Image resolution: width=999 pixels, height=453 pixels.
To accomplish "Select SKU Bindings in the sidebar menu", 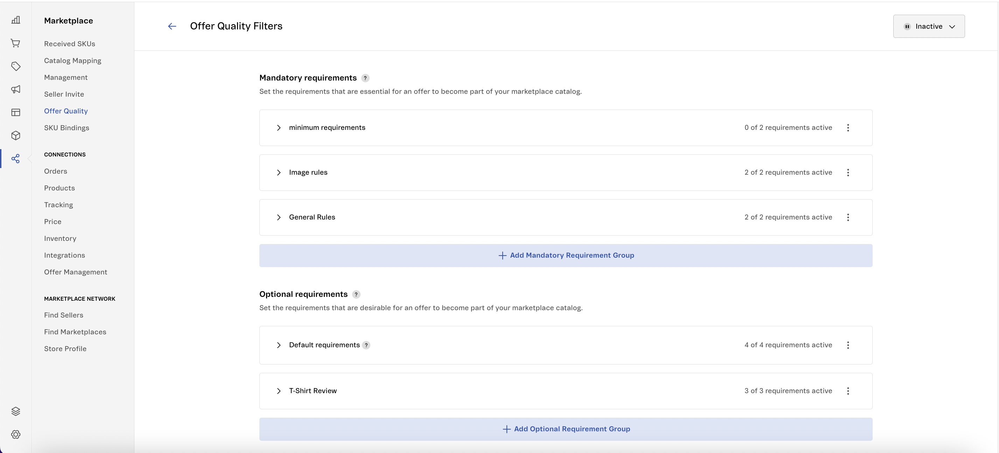I will click(66, 128).
